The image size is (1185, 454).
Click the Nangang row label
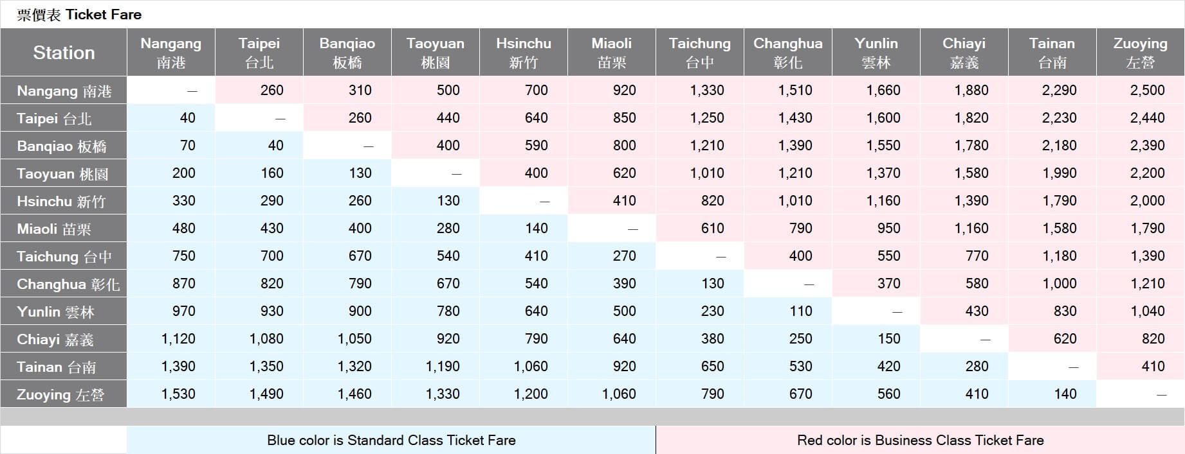pos(64,91)
